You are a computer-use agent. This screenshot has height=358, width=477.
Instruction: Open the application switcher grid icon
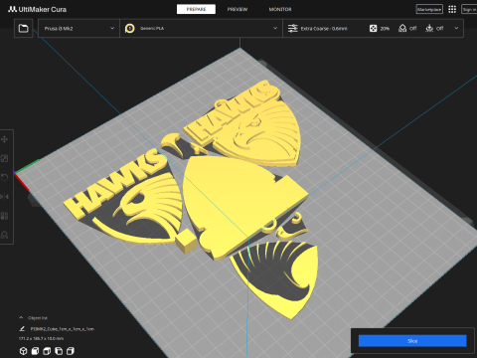click(x=452, y=9)
